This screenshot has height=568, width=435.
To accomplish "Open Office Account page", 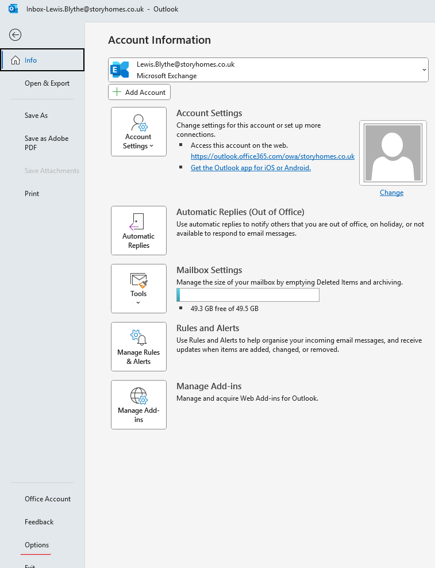I will 48,499.
